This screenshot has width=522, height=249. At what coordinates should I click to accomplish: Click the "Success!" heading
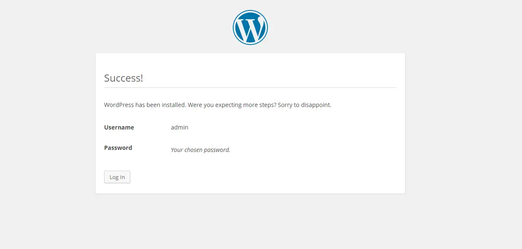[124, 78]
